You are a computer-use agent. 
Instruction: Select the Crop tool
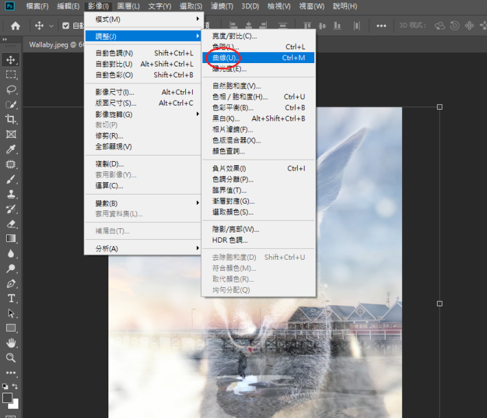(x=11, y=119)
